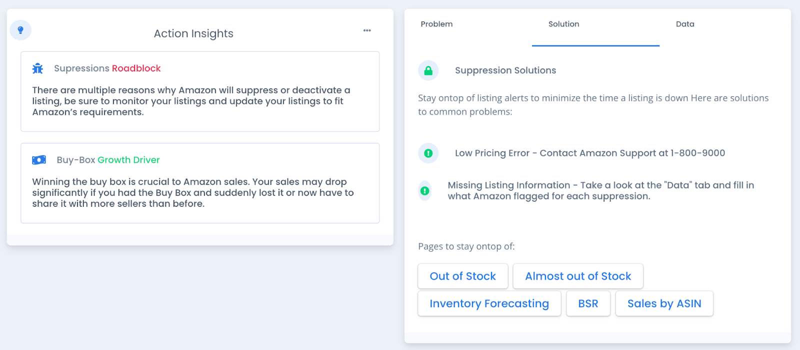Select the Supressions Roadblock insight card
This screenshot has height=350, width=800.
pyautogui.click(x=200, y=101)
